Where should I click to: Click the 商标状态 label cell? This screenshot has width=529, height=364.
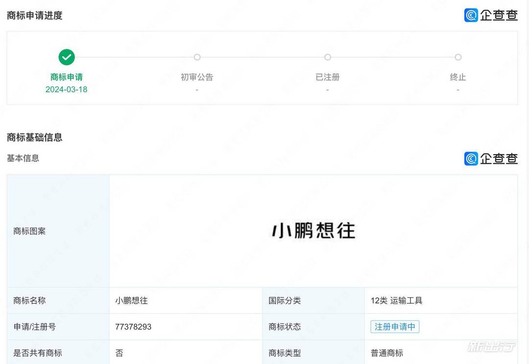click(x=313, y=327)
